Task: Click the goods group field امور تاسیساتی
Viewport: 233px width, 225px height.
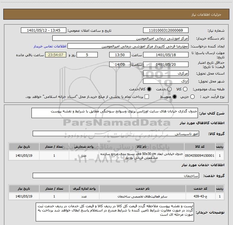Action: (116, 133)
